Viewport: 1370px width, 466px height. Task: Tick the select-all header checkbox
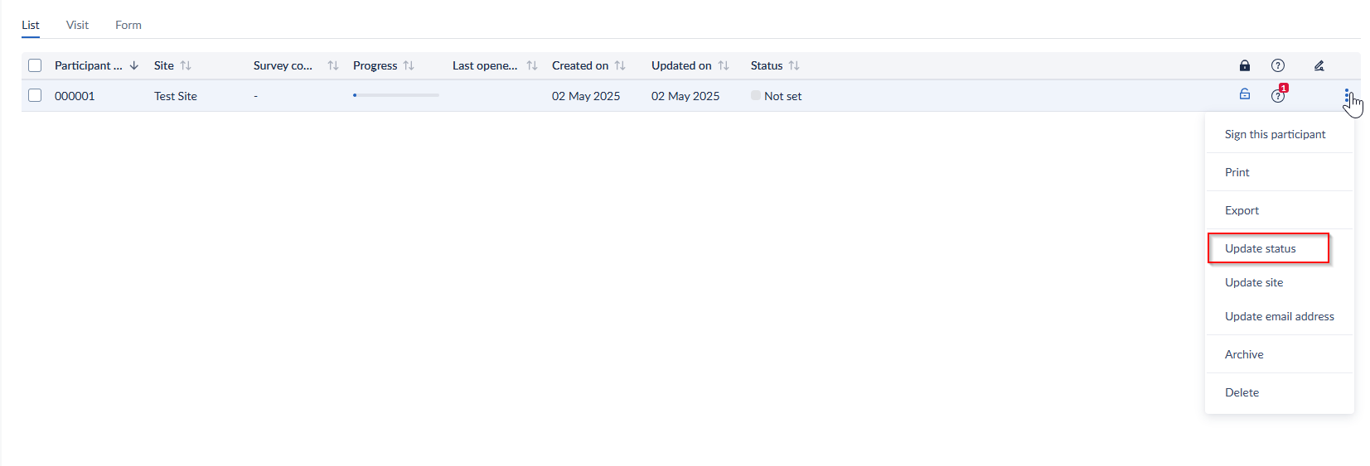coord(35,65)
